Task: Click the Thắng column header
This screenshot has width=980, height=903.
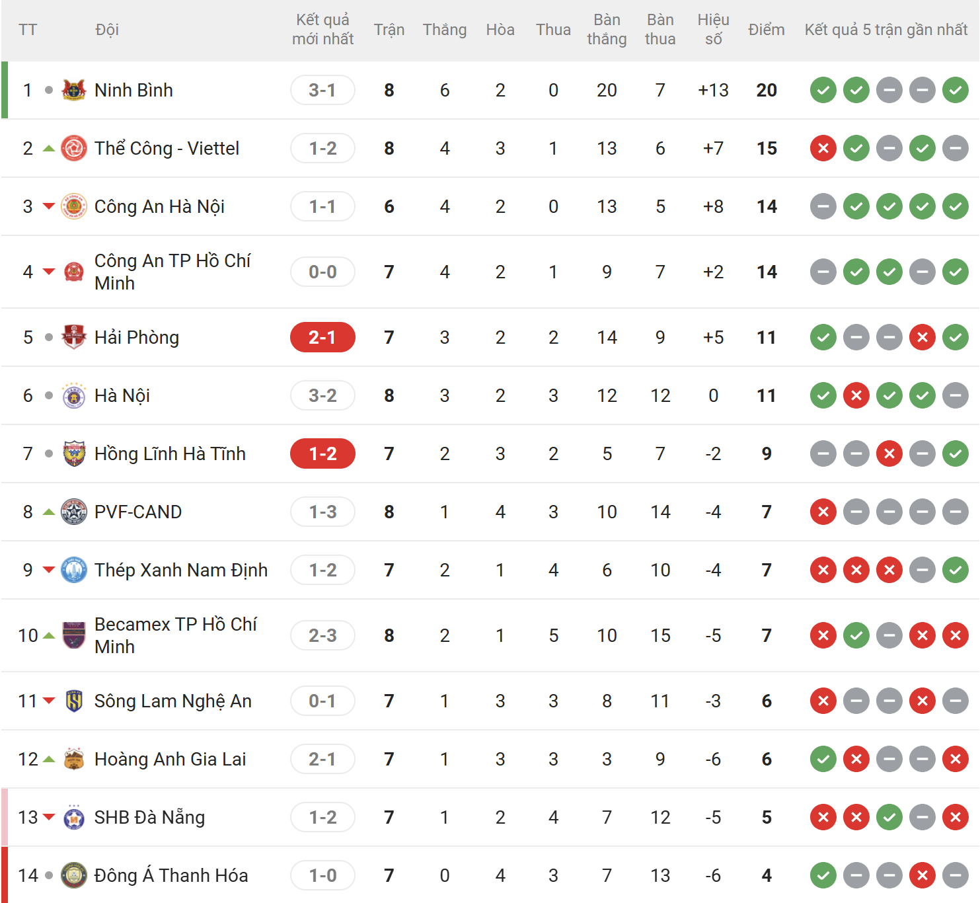Action: click(445, 30)
